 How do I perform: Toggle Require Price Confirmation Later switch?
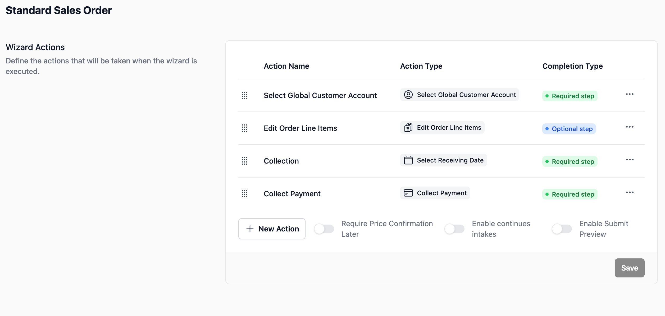coord(324,229)
